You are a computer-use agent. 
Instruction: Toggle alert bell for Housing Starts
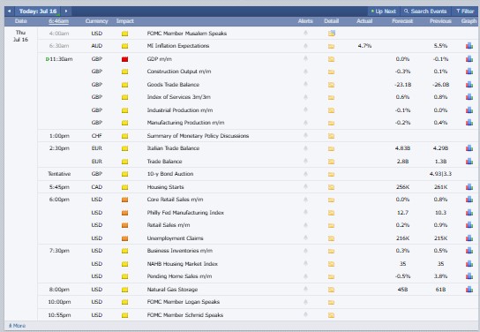click(x=305, y=186)
